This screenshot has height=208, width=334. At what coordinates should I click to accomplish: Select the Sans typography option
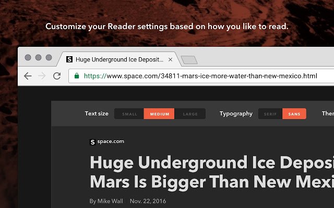294,114
